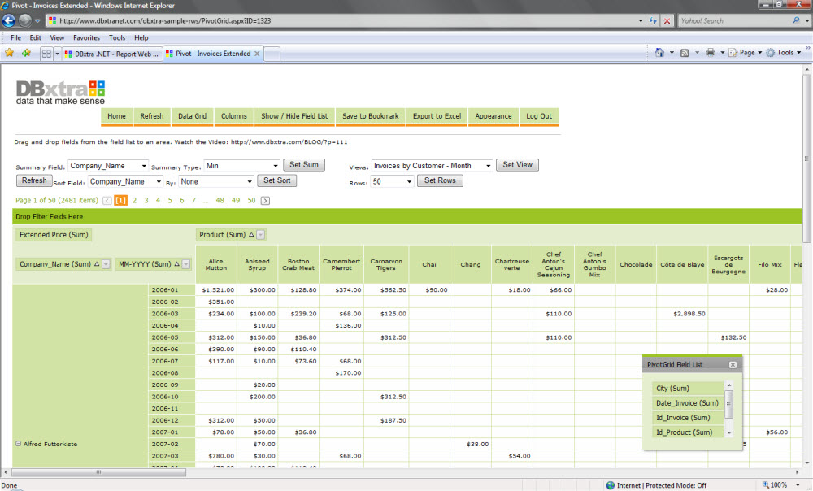Go to page 50 in pager
Screen dimensions: 813x491
[251, 201]
